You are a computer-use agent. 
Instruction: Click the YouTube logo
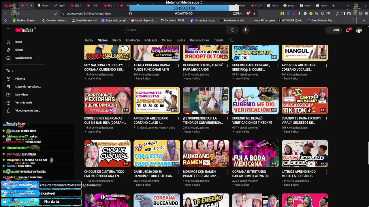(x=25, y=30)
